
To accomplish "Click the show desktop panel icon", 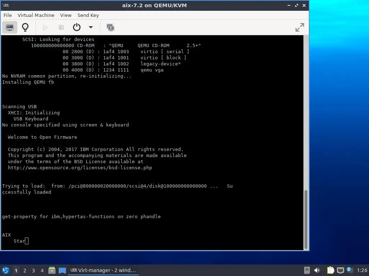I will click(62, 270).
